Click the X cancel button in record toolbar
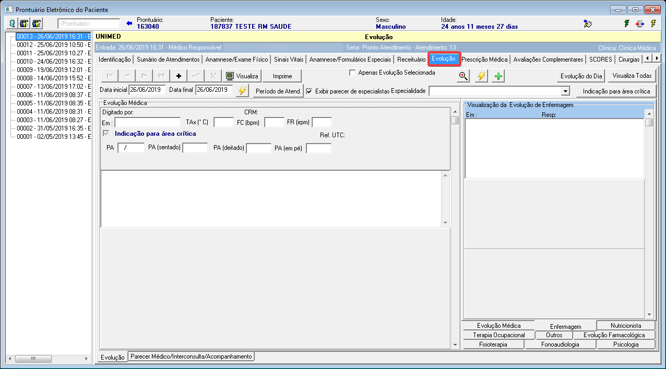The width and height of the screenshot is (666, 369). click(213, 76)
